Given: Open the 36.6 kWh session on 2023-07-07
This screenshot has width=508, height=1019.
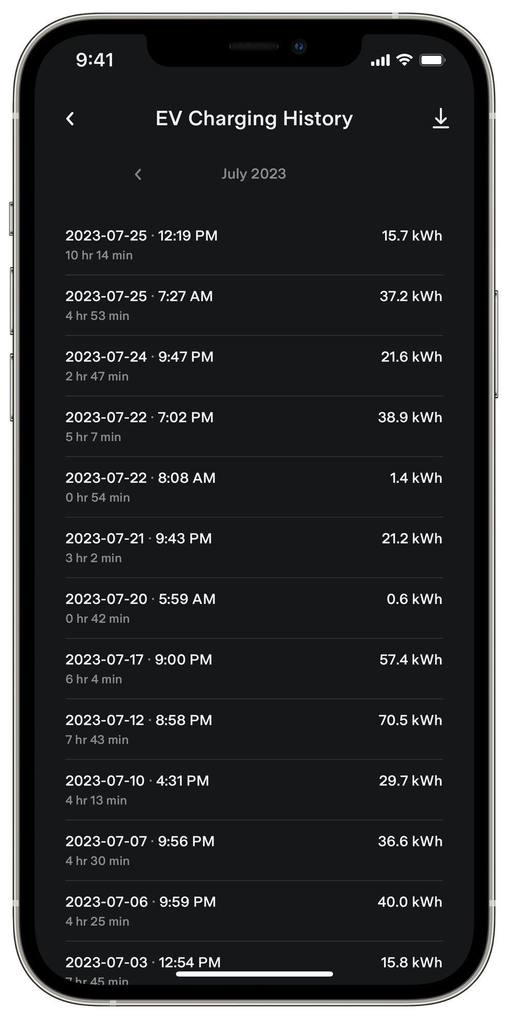Looking at the screenshot, I should (254, 851).
